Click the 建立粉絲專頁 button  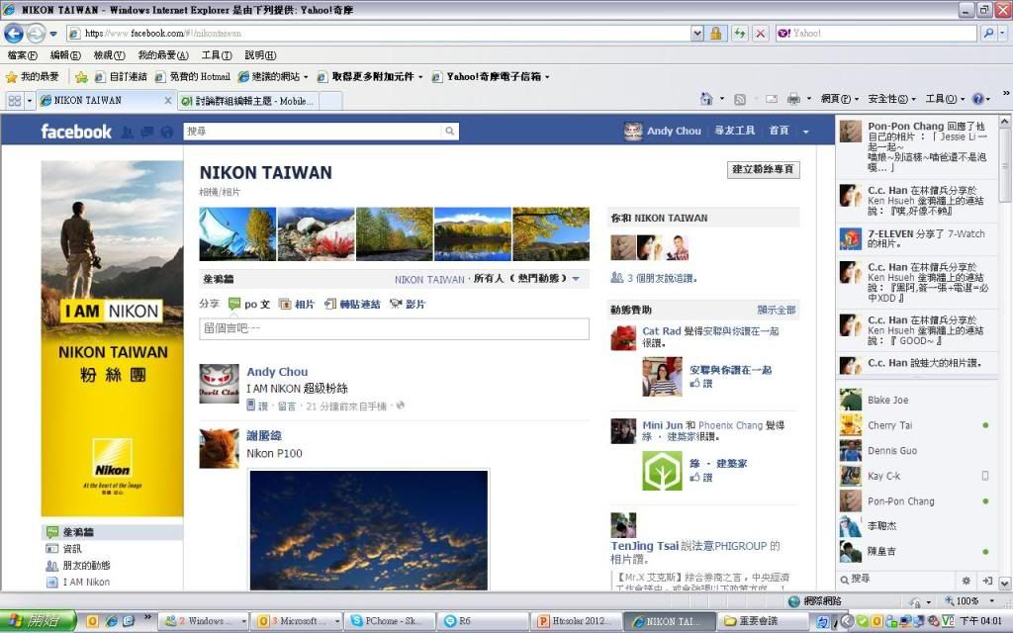pos(763,170)
